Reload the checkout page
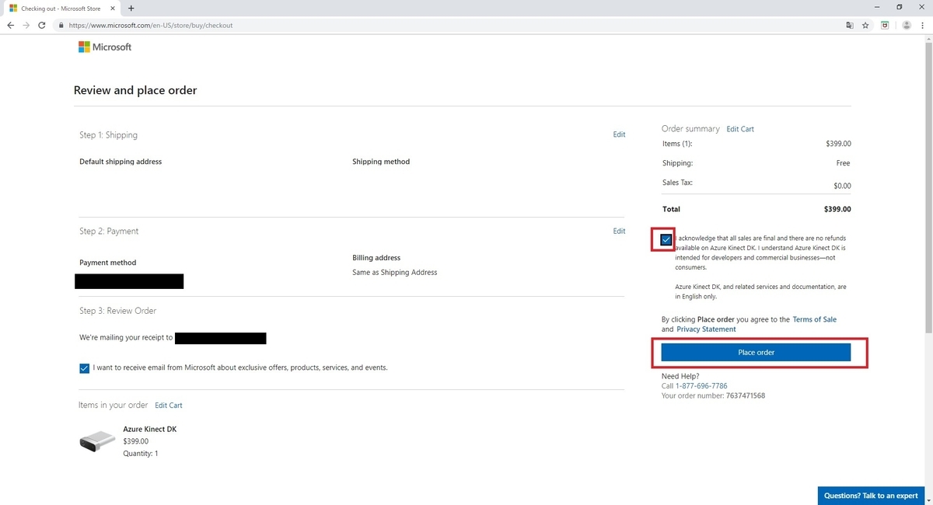 pos(43,25)
